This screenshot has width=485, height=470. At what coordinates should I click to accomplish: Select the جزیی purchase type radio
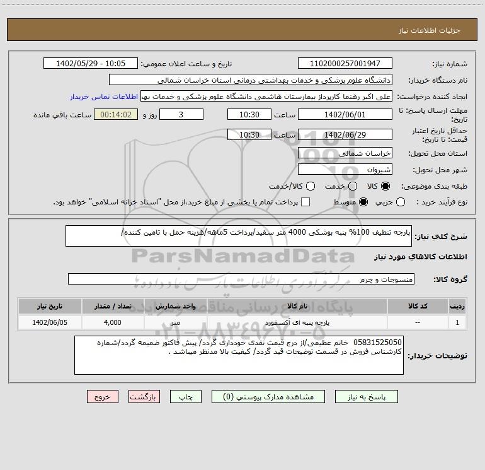pyautogui.click(x=401, y=203)
